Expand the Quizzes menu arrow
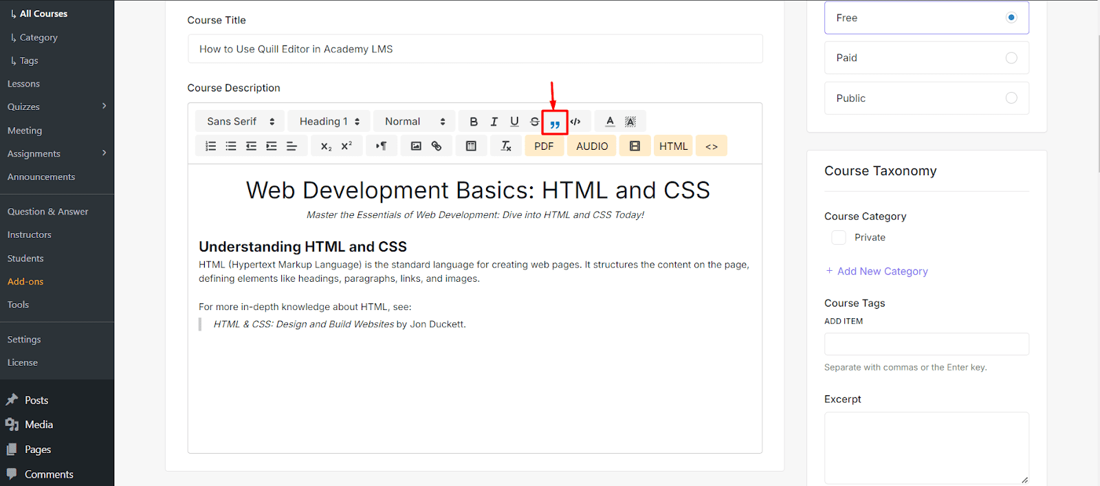This screenshot has width=1100, height=486. (104, 106)
